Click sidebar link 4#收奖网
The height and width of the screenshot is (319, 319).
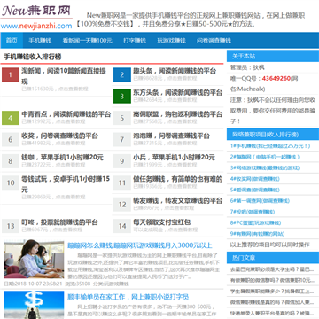[255, 179]
